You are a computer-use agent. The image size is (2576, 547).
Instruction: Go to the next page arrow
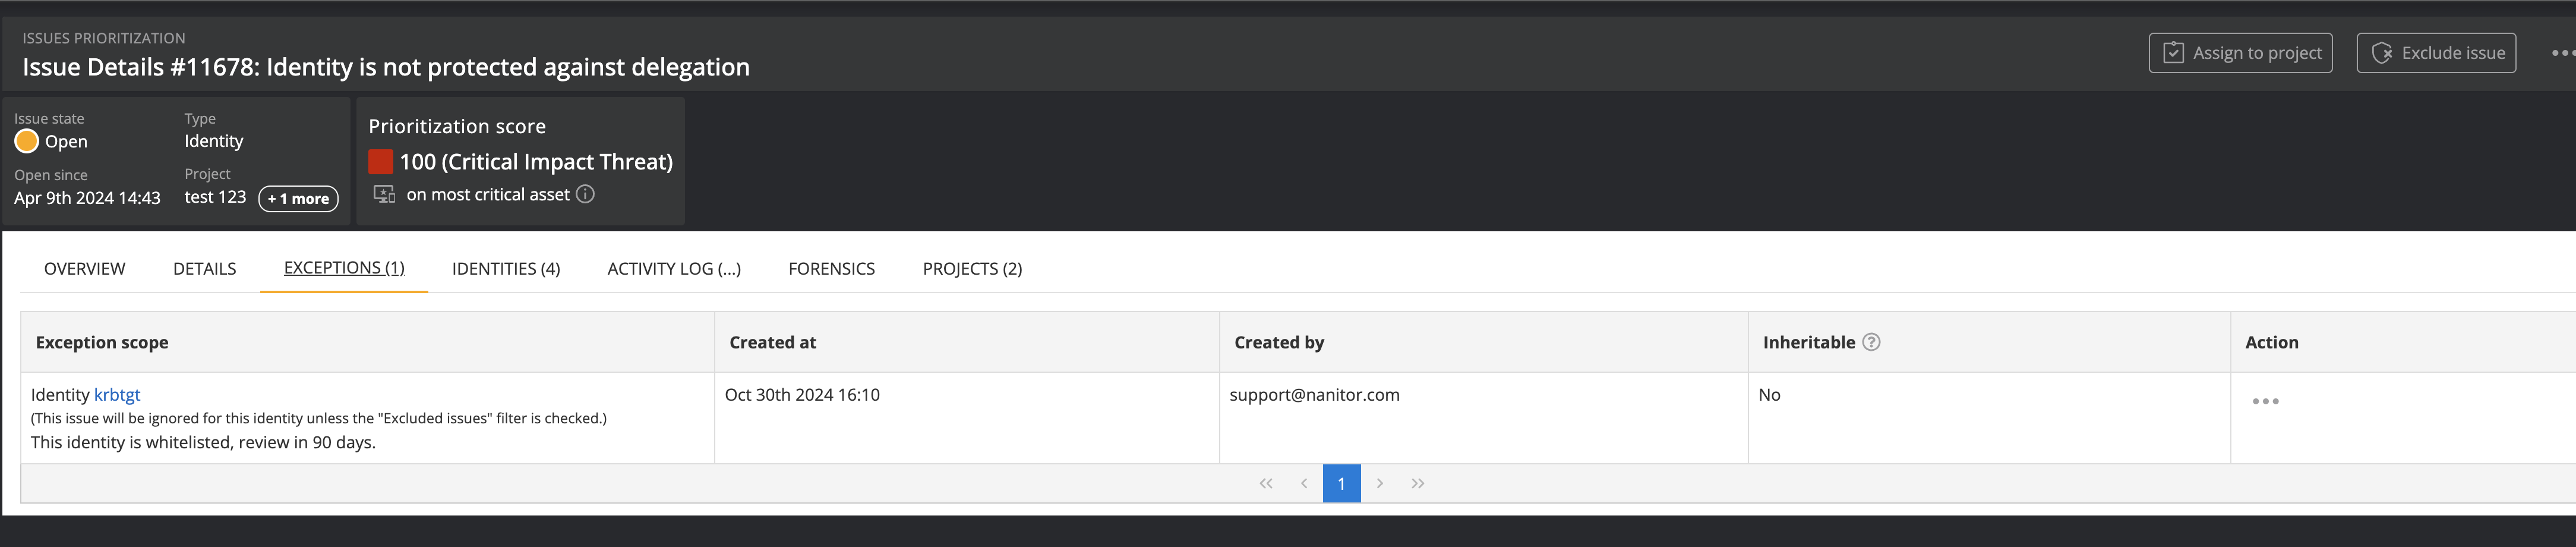pos(1379,483)
